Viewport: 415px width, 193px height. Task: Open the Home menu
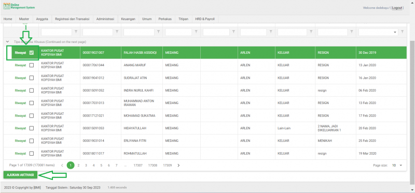tap(8, 19)
